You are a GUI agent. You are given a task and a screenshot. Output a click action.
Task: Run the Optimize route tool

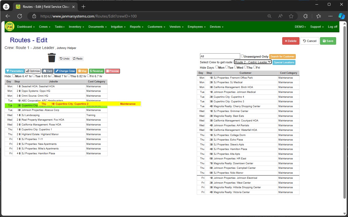(33, 71)
